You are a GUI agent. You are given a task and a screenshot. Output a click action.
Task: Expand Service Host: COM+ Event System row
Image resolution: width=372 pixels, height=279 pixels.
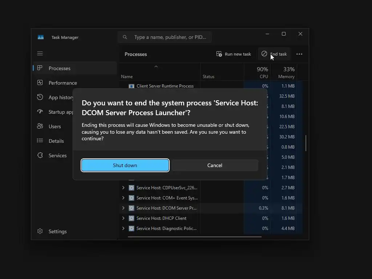point(123,198)
